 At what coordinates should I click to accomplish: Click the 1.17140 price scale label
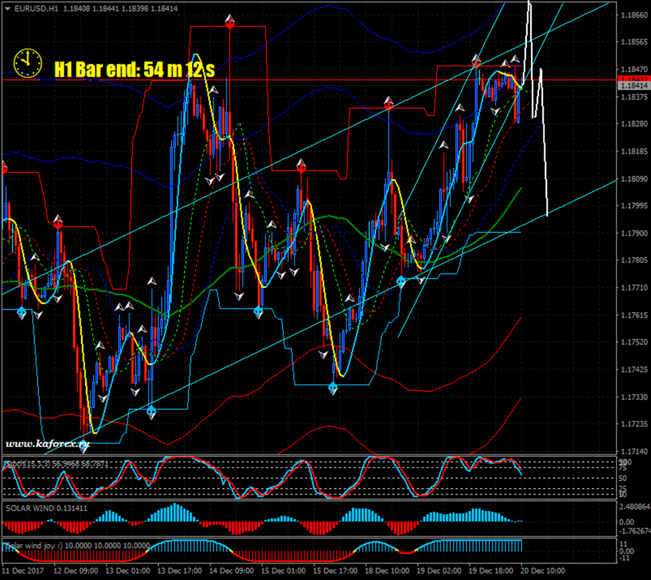634,451
